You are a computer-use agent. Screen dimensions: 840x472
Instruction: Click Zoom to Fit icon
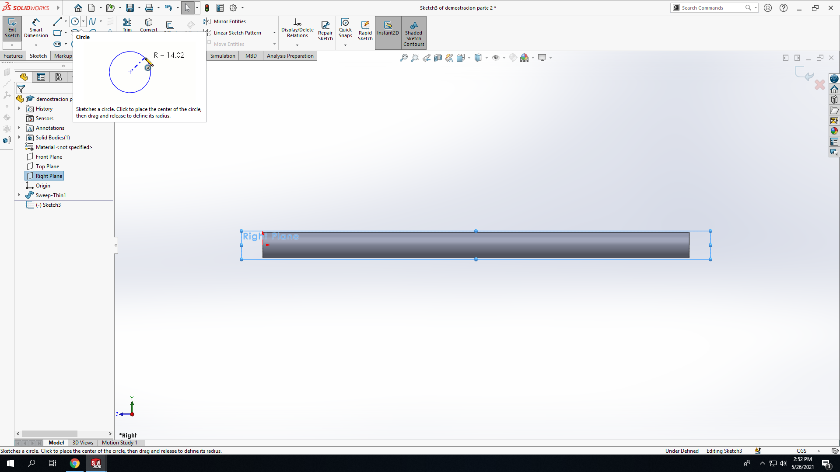click(x=403, y=58)
